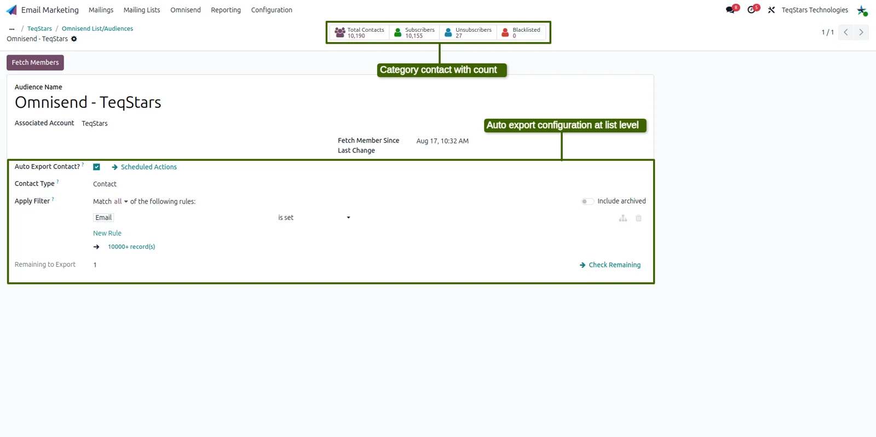Click the Fetch Member Since date value
876x437 pixels.
coord(442,141)
